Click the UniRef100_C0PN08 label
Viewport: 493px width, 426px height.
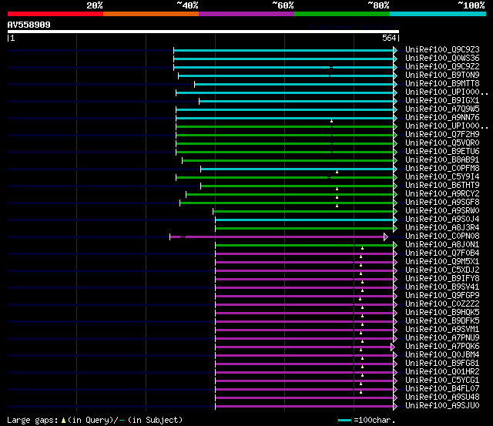pos(442,236)
